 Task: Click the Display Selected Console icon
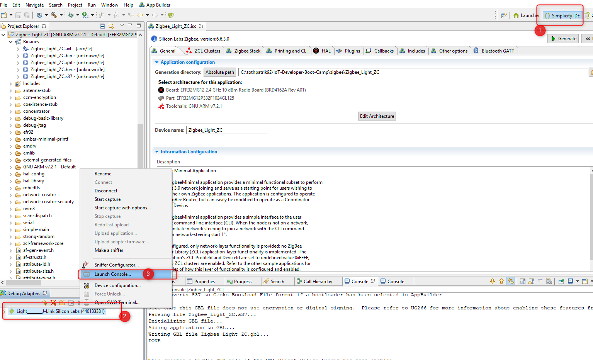tap(570, 281)
